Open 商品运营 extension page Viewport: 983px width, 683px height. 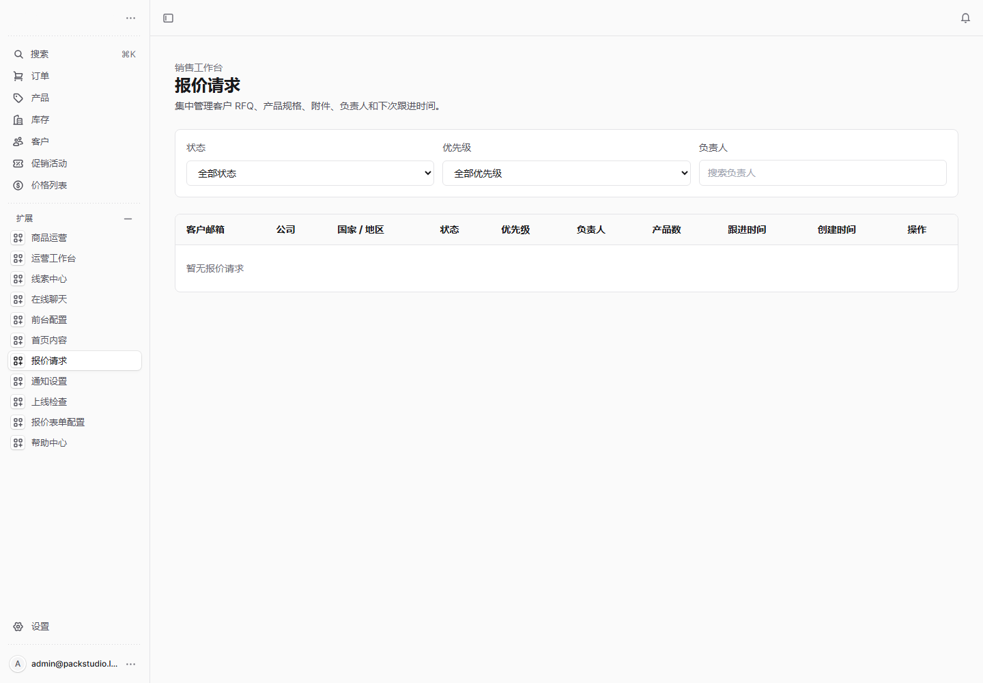coord(75,238)
